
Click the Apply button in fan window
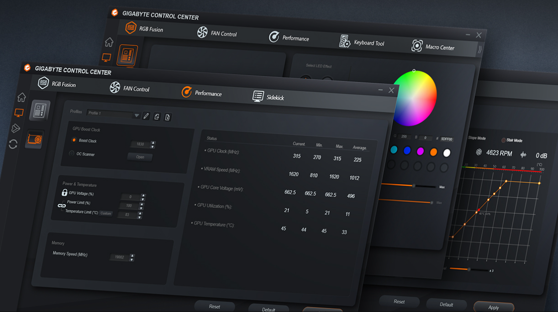(494, 307)
